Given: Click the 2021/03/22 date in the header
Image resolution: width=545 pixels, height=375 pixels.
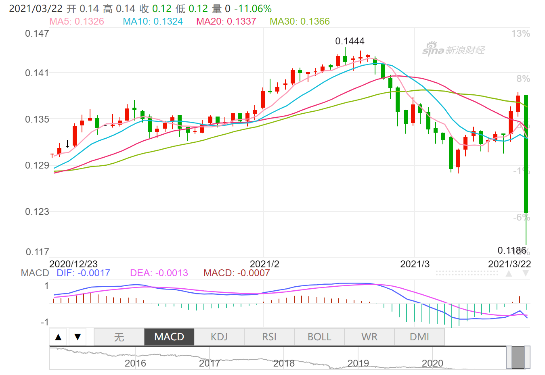Looking at the screenshot, I should coord(36,9).
